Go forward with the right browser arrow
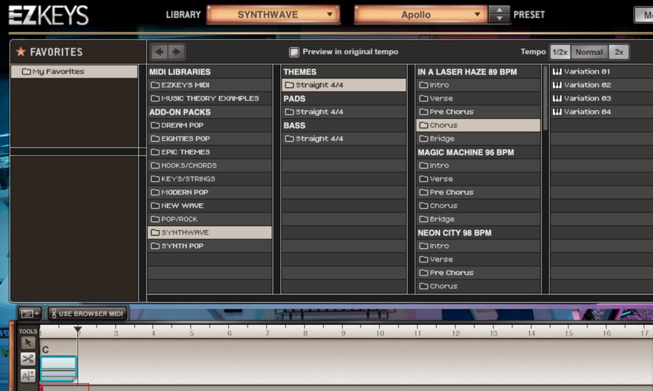This screenshot has height=391, width=653. (x=176, y=52)
